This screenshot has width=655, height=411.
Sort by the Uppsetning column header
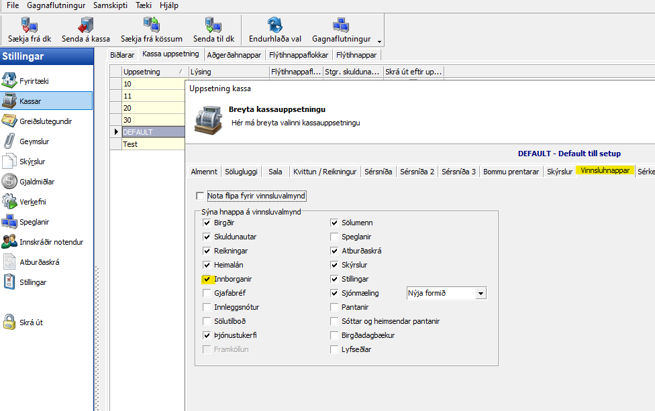coord(152,72)
